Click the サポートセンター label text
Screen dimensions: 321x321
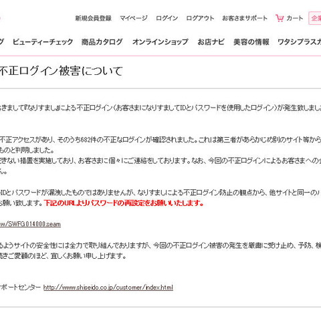coord(20,288)
